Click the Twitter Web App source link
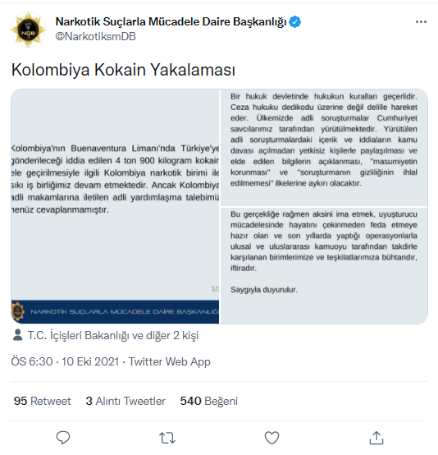 tap(169, 362)
